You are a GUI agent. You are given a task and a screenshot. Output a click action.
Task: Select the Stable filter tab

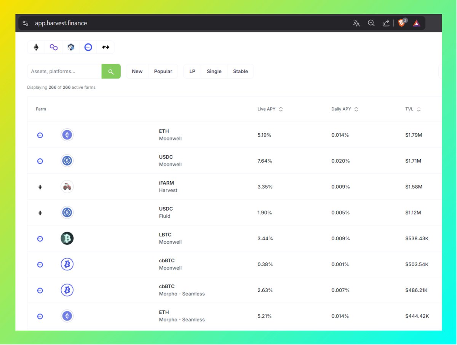coord(240,71)
